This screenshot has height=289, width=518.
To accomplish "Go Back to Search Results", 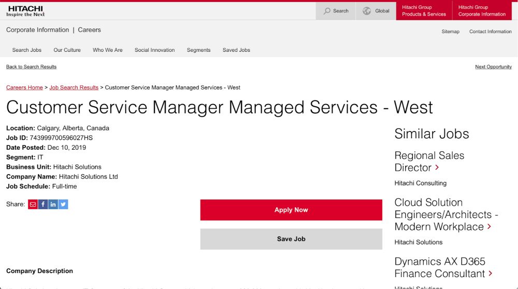I will click(32, 67).
